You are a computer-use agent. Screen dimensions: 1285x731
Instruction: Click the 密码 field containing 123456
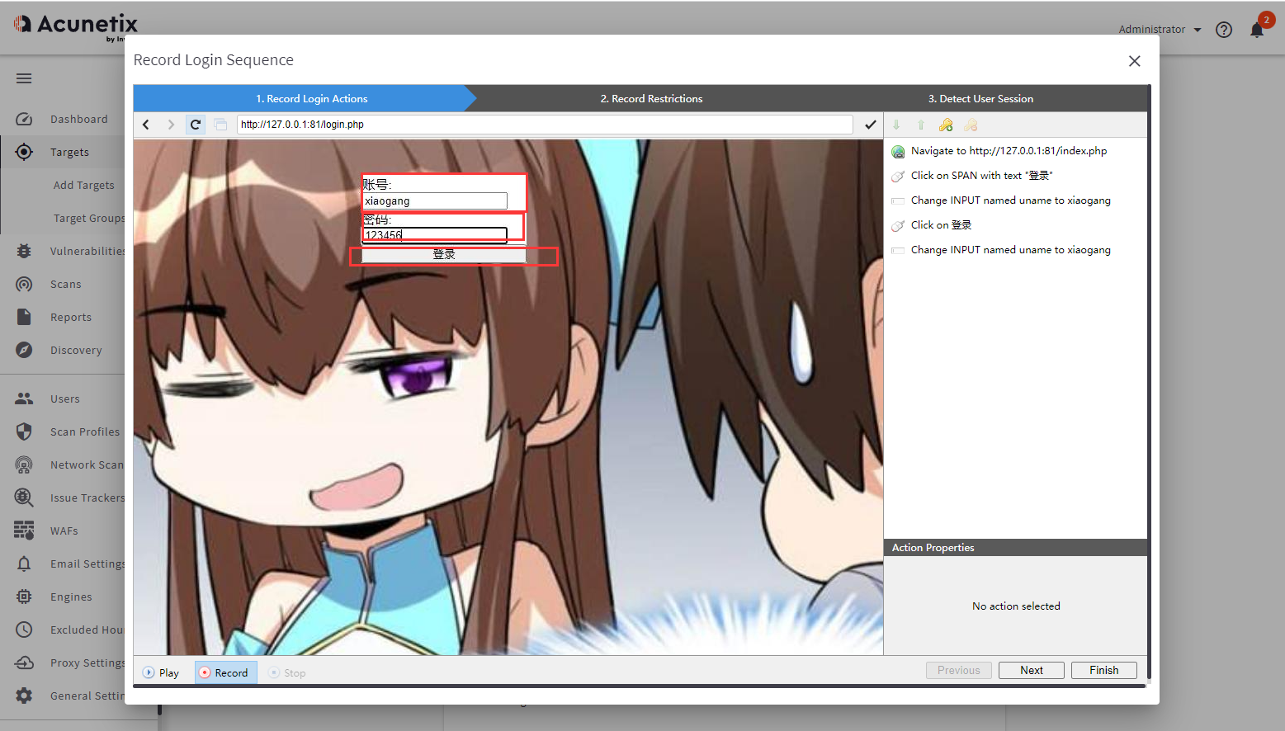435,235
